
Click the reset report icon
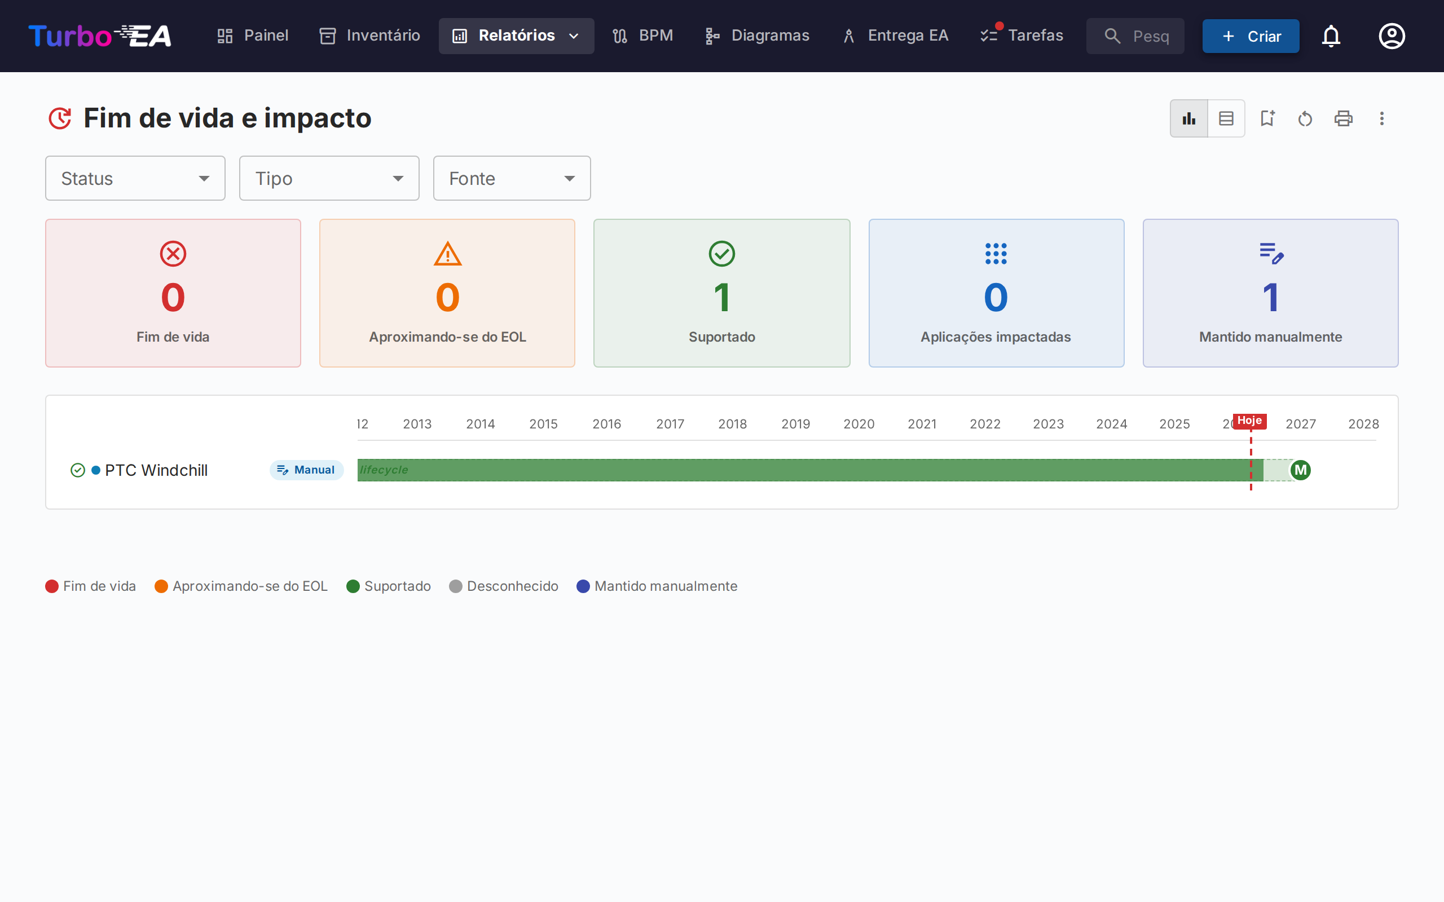click(1305, 119)
